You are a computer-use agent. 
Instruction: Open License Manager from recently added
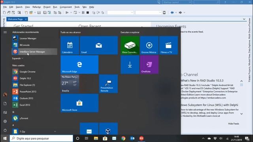point(34,39)
